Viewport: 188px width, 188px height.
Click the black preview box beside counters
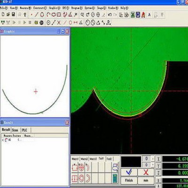click(131, 162)
